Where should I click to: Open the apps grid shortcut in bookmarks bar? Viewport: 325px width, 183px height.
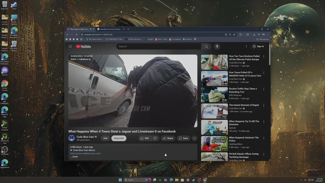[81, 39]
